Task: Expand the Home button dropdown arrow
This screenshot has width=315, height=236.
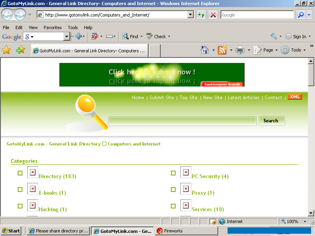Action: coord(213,50)
